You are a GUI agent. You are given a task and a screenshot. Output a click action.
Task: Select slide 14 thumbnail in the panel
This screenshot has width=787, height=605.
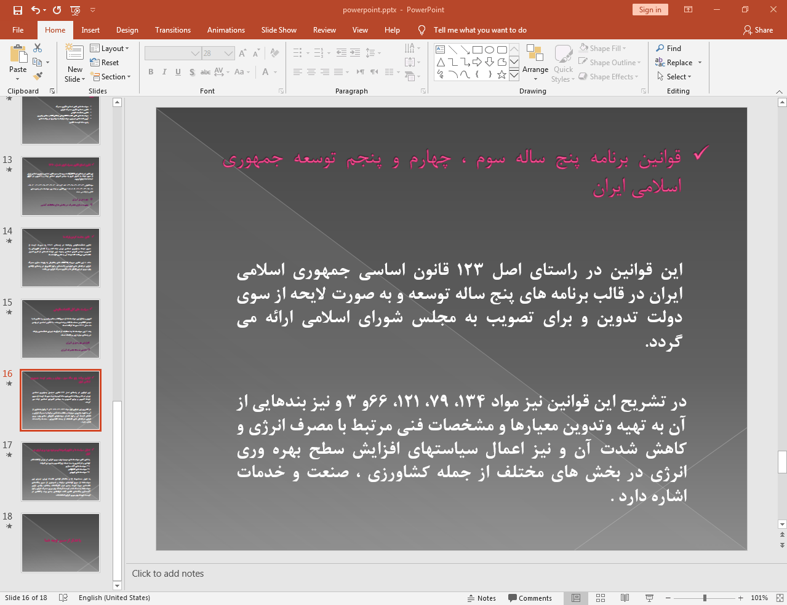coord(60,258)
